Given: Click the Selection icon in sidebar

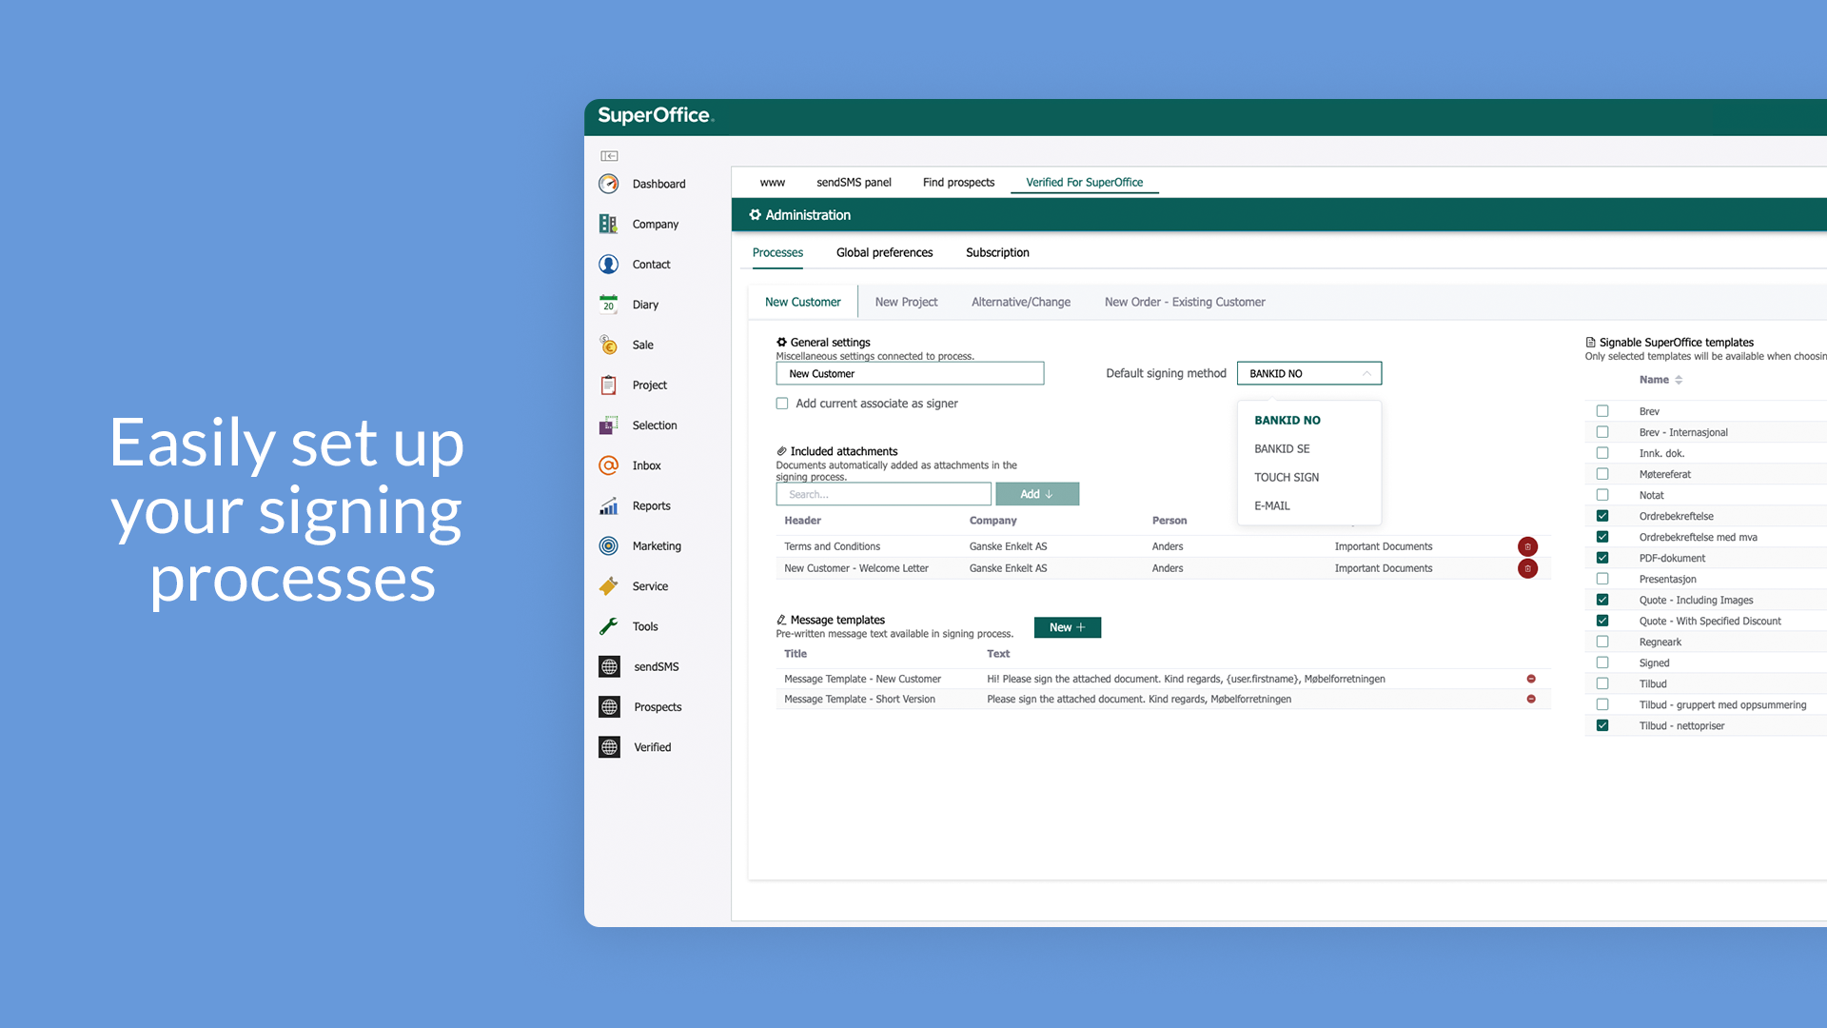Looking at the screenshot, I should point(609,425).
